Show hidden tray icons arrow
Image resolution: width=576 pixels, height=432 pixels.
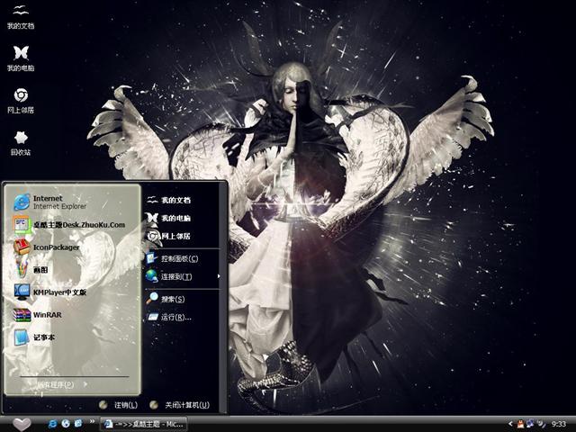(510, 424)
